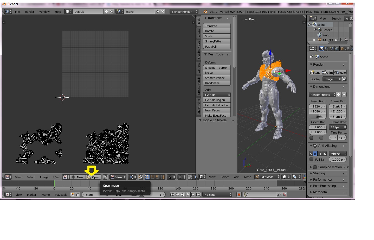Jump to last frame in timeline
Screen dimensions: 374x240
198,194
